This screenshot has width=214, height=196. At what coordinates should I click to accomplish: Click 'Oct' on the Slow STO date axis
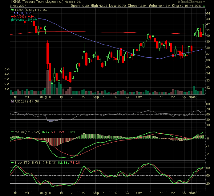pos(139,193)
